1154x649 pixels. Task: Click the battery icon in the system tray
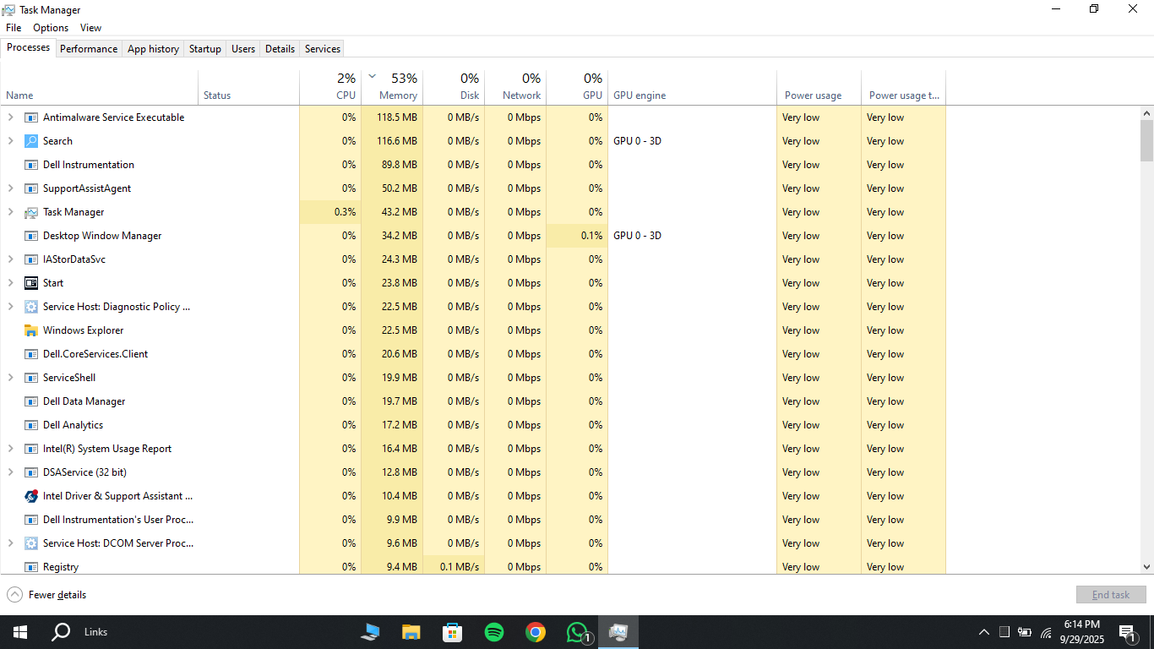click(1025, 632)
